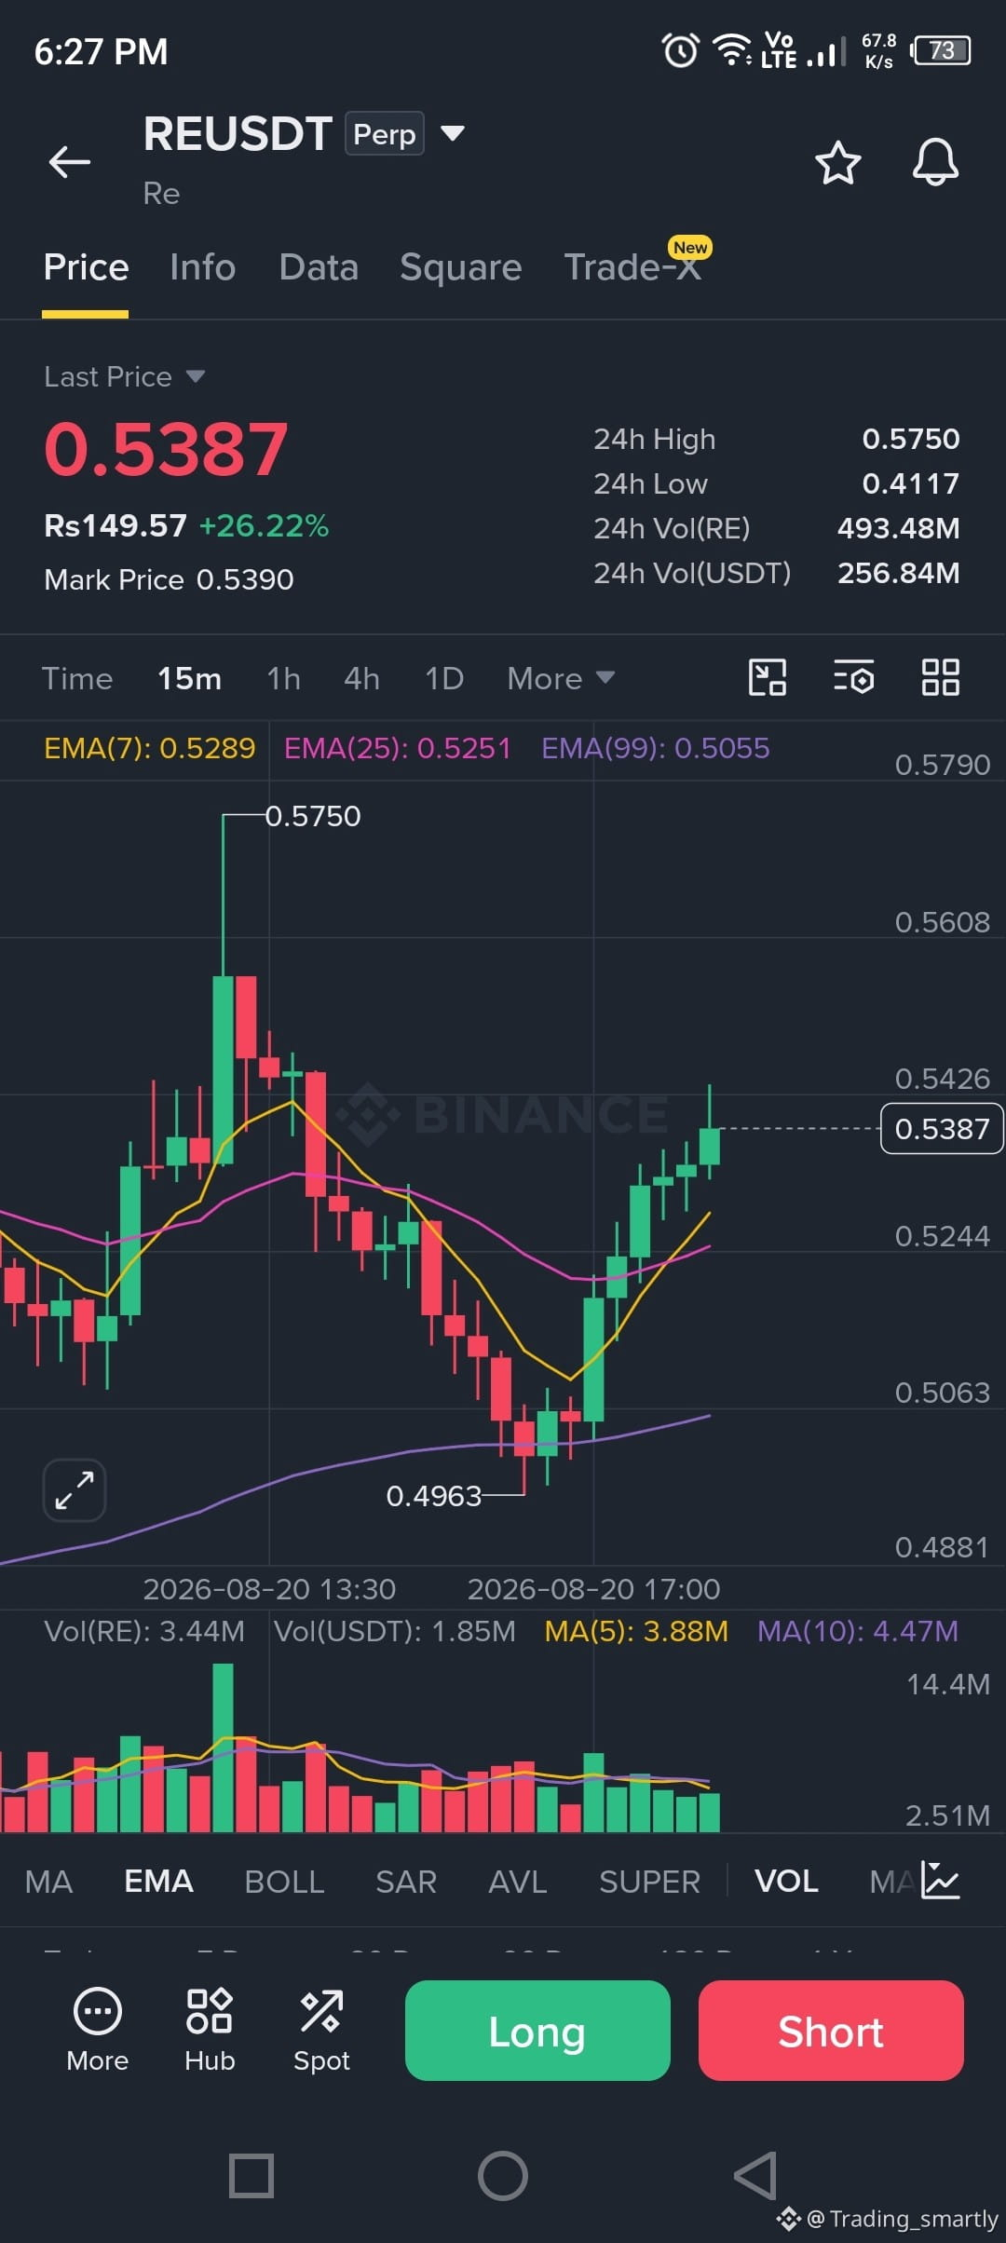Tap the Vol(RE): 3.44M label
The width and height of the screenshot is (1006, 2243).
pyautogui.click(x=144, y=1631)
